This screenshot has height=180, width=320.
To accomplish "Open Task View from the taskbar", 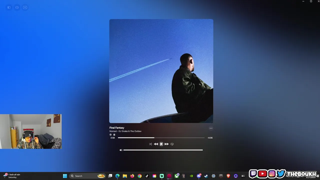I will click(x=110, y=176).
